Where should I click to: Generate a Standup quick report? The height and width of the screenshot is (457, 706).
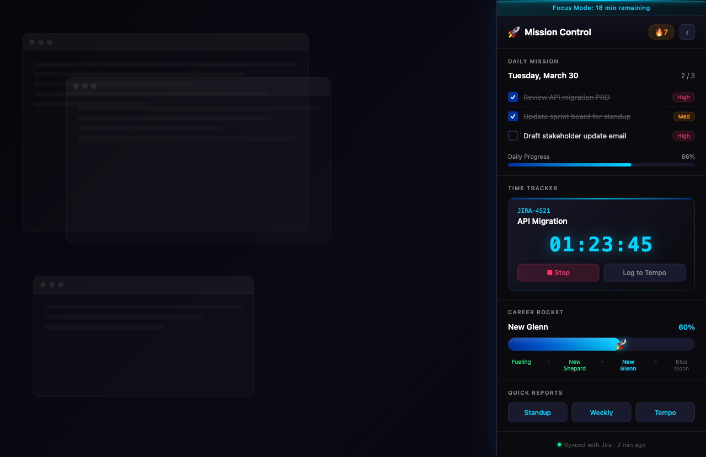[537, 412]
